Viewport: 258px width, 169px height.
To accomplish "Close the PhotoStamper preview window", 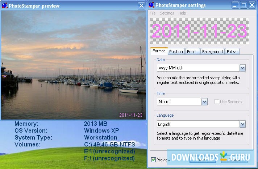I will click(141, 6).
